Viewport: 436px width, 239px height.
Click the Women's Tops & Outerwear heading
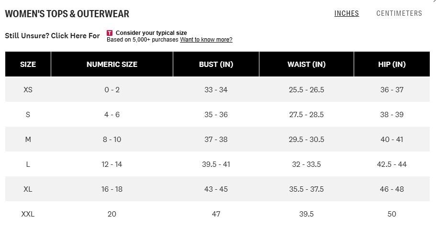tap(67, 14)
